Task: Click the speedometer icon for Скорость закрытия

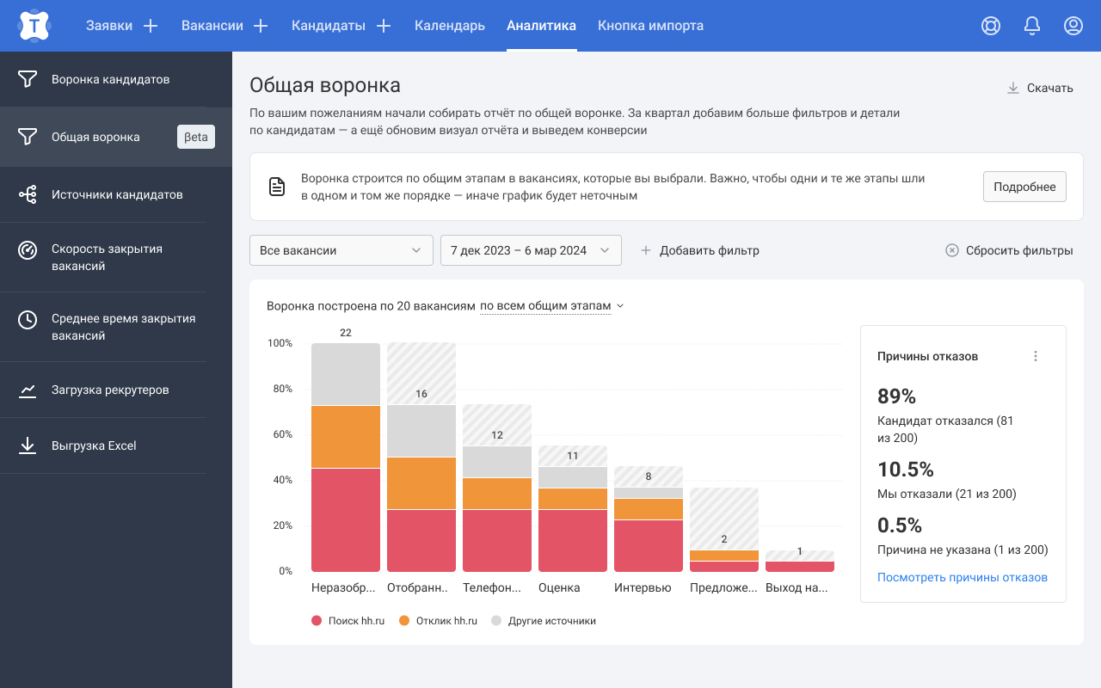Action: pyautogui.click(x=28, y=250)
